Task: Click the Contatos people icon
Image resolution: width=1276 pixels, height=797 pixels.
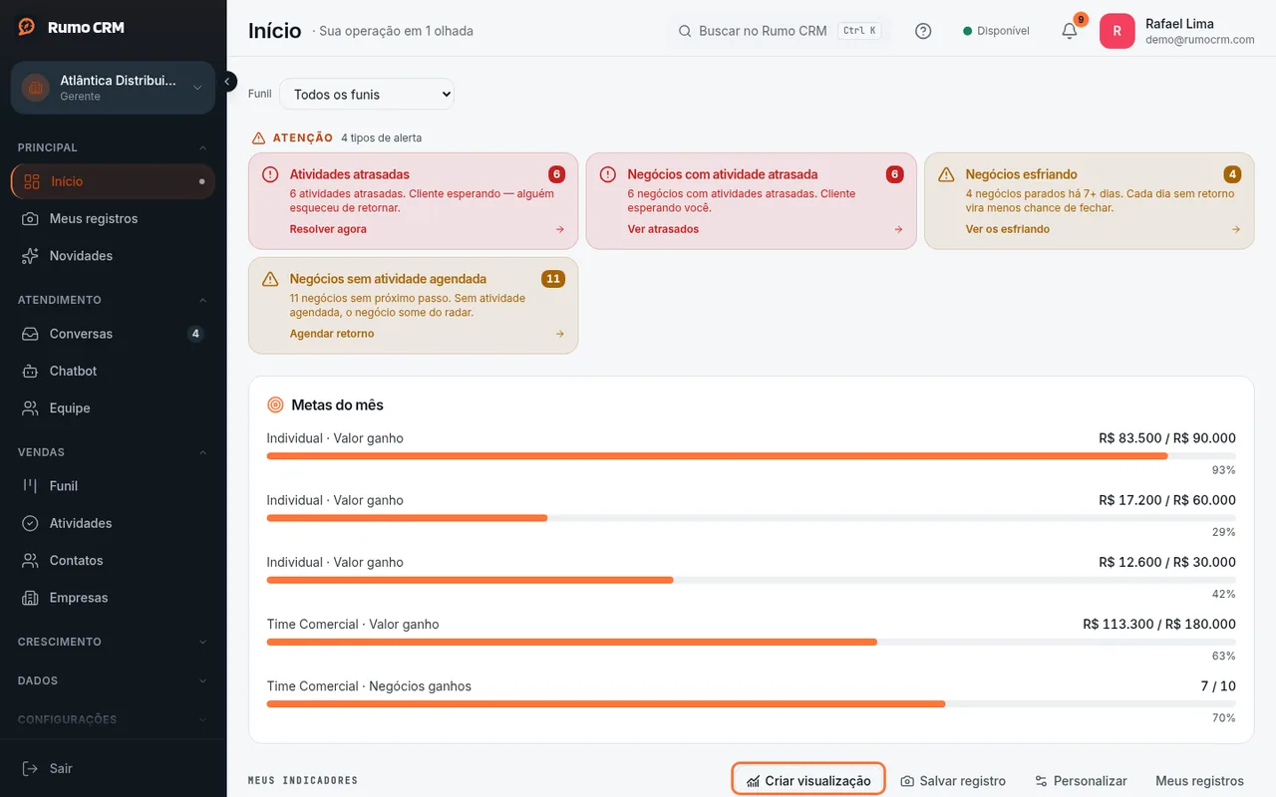Action: pos(31,561)
